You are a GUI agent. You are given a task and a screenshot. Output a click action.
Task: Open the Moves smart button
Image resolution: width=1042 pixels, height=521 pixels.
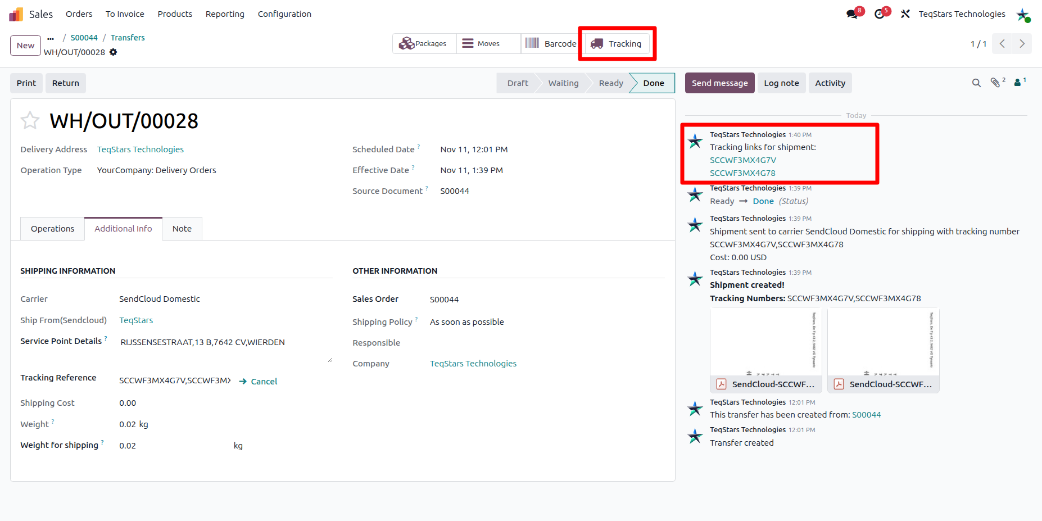[488, 43]
